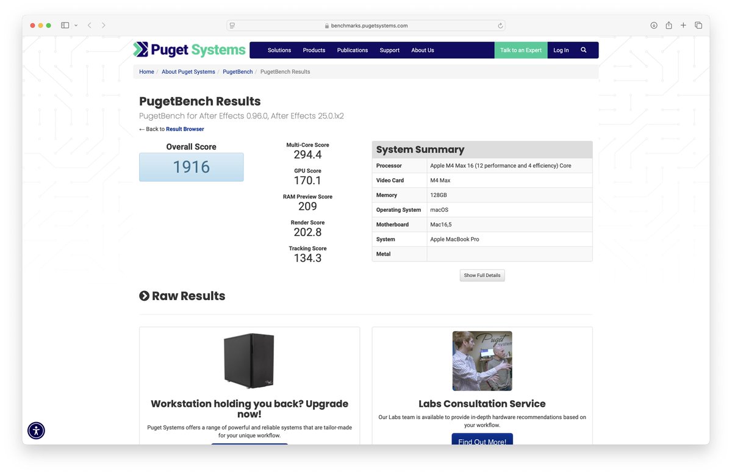Click the Puget Systems logo
Screen dimensions: 732x474
(190, 49)
